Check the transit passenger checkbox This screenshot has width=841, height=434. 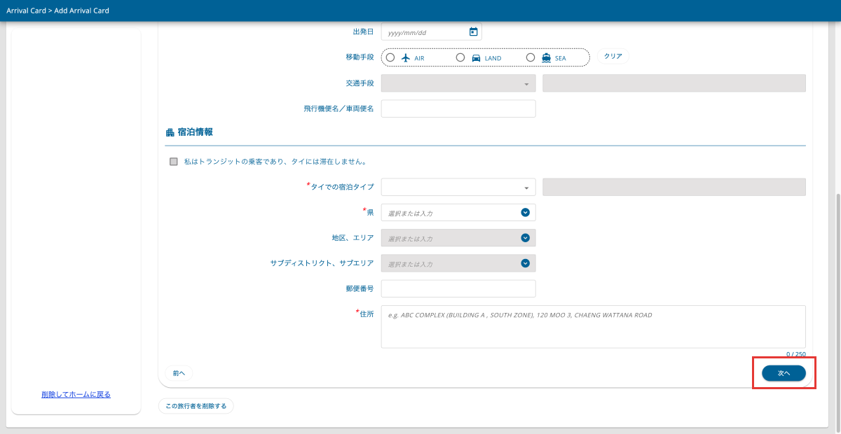(173, 162)
